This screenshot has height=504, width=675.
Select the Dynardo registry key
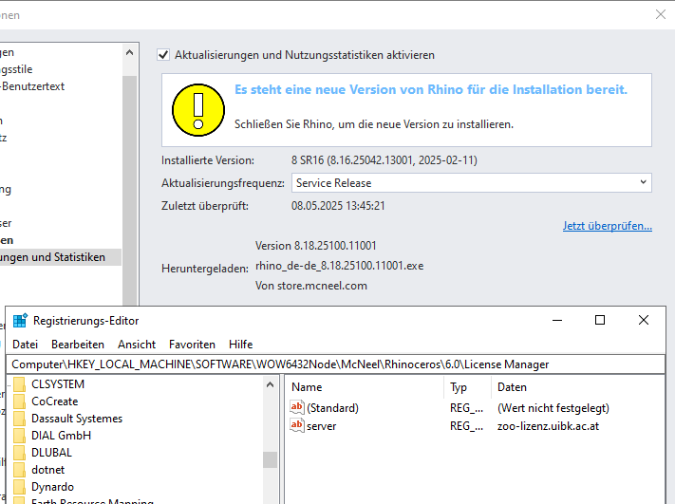(x=52, y=487)
